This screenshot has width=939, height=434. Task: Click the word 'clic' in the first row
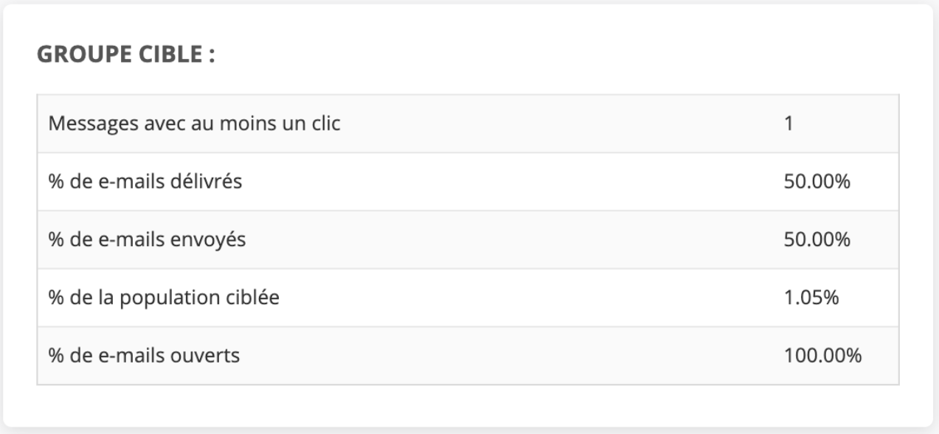328,123
